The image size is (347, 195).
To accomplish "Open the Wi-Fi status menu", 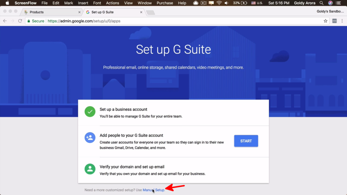I will click(x=219, y=3).
